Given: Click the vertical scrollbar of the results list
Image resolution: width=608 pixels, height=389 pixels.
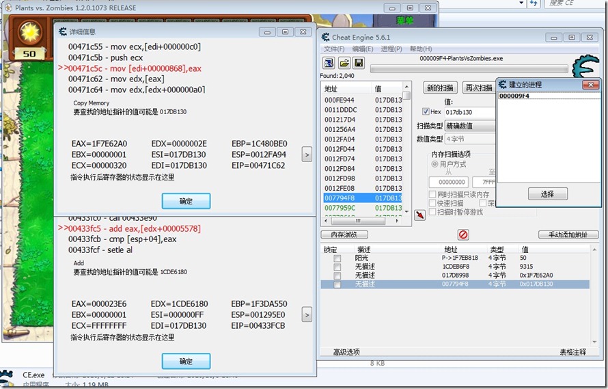Looking at the screenshot, I should (406, 148).
